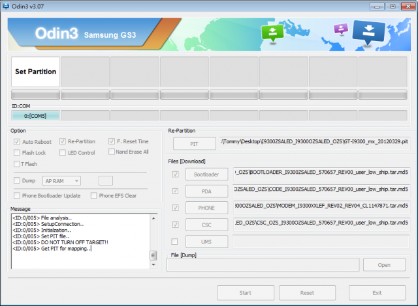Toggle the Auto Reboot checkbox
Viewport: 418px width, 306px height.
16,141
